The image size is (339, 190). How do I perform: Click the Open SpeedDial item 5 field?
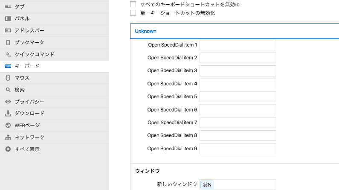(238, 97)
